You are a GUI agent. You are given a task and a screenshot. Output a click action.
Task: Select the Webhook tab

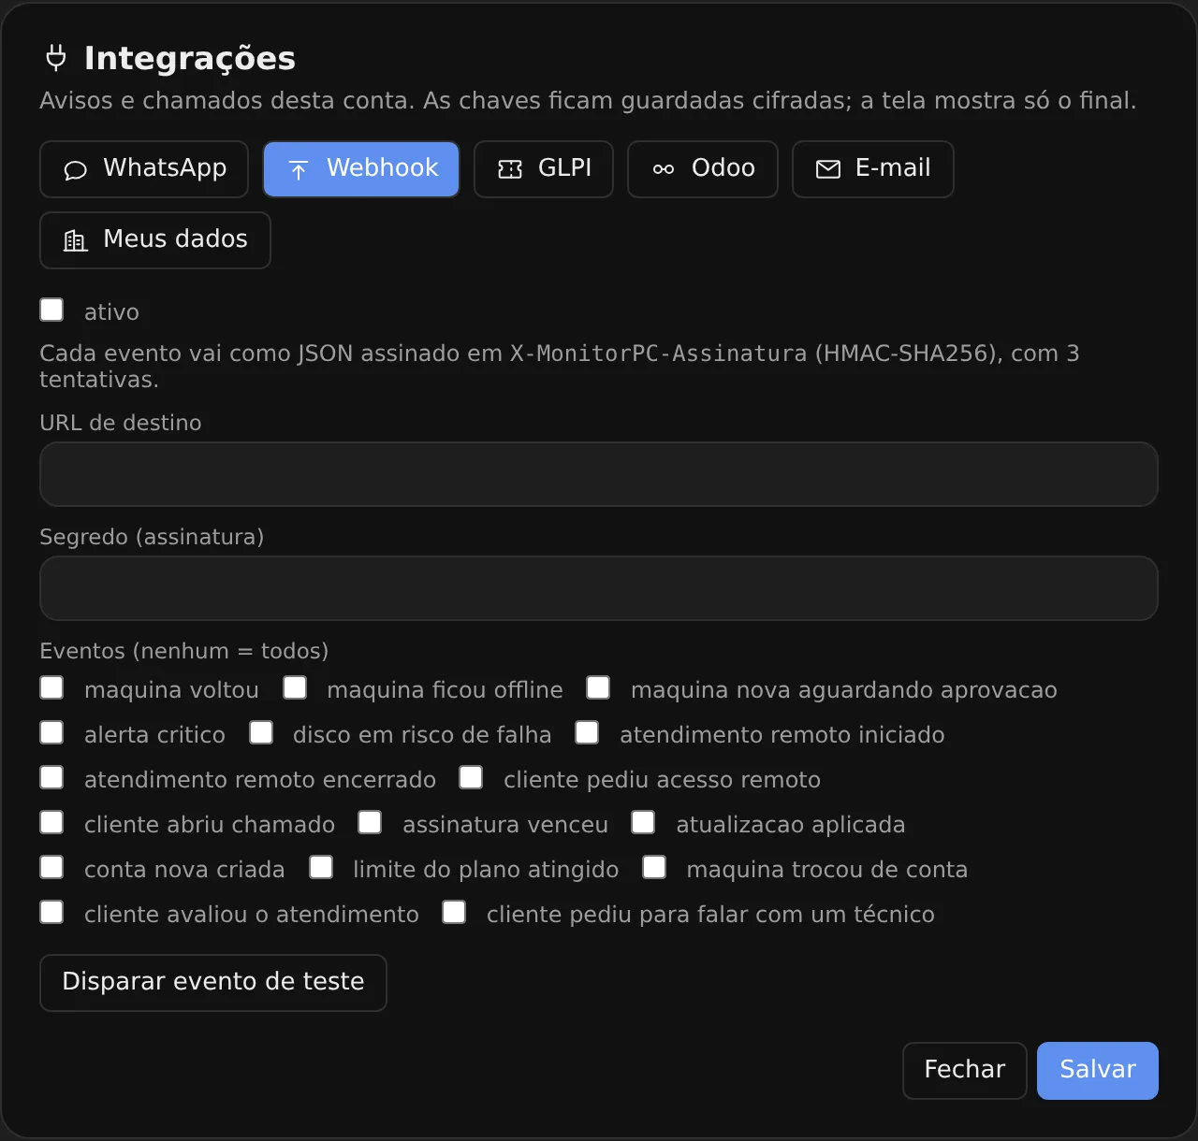pos(361,169)
